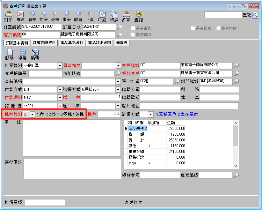Click lookup icon at end of 帳款客戶 row

236,73
